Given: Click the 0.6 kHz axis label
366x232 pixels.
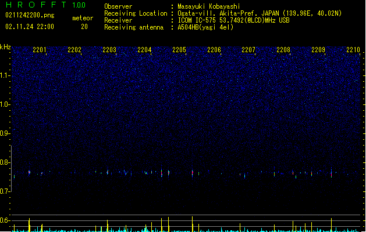Looking at the screenshot, I should pos(5,220).
